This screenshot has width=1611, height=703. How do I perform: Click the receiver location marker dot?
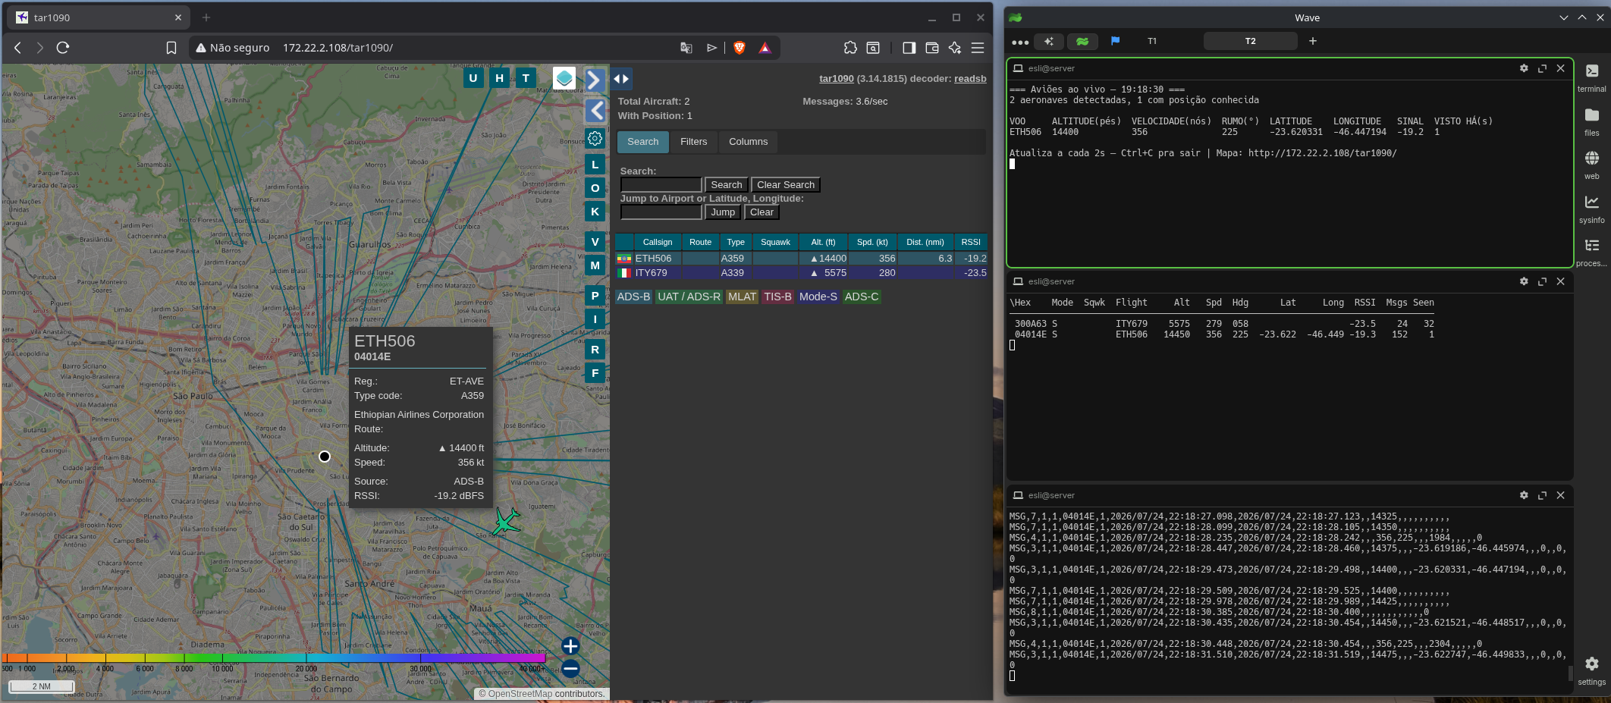(x=325, y=457)
